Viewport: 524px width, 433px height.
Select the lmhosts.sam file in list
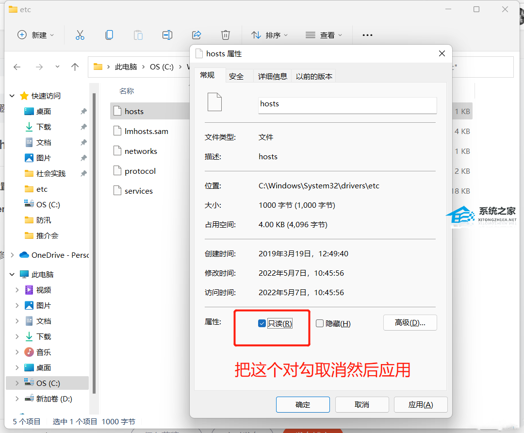coord(146,131)
